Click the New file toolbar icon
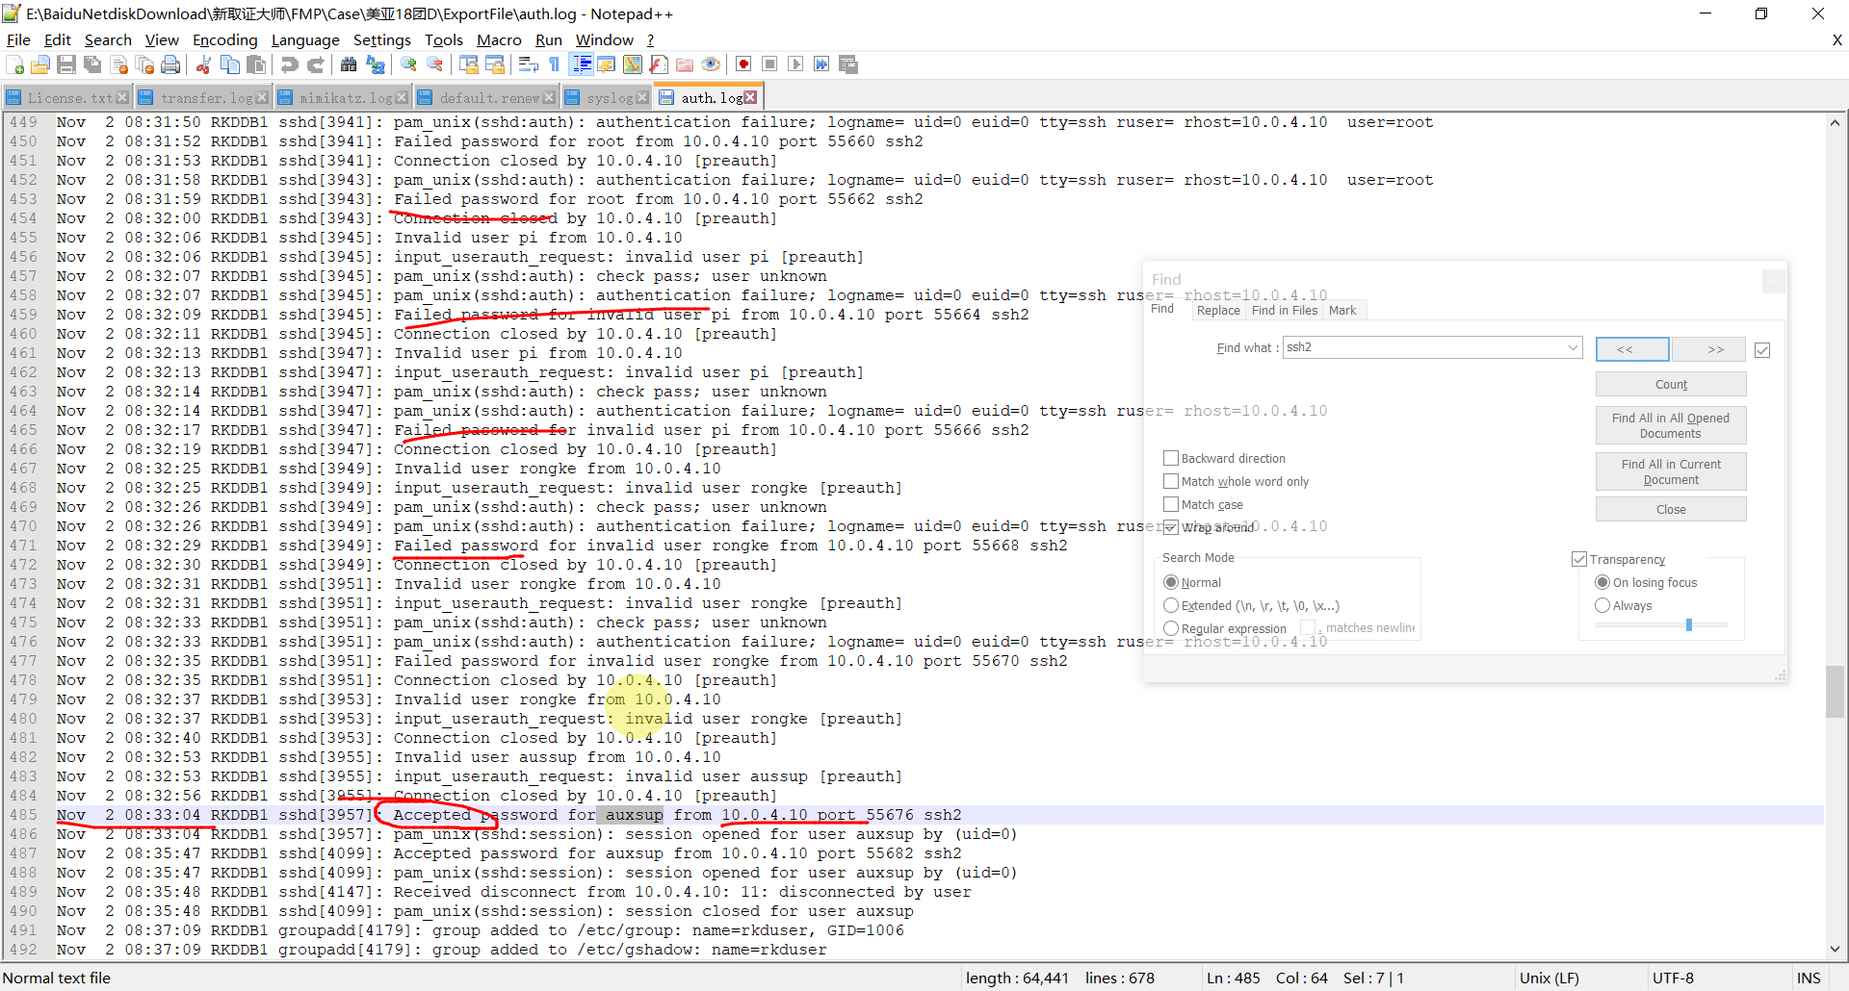The image size is (1849, 991). [15, 64]
